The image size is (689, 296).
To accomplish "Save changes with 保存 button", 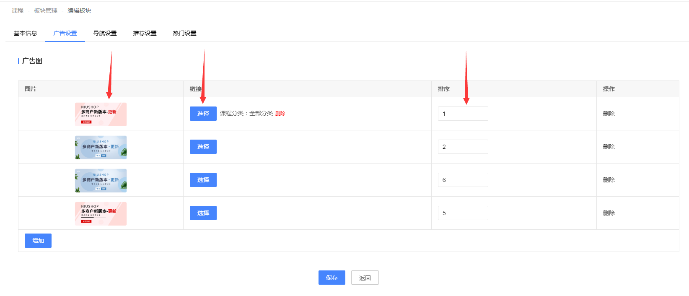I will (x=332, y=278).
